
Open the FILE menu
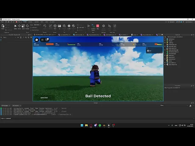(2, 22)
